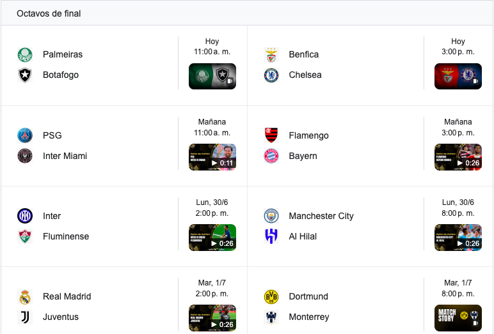Click the Manchester City crest

pyautogui.click(x=271, y=216)
